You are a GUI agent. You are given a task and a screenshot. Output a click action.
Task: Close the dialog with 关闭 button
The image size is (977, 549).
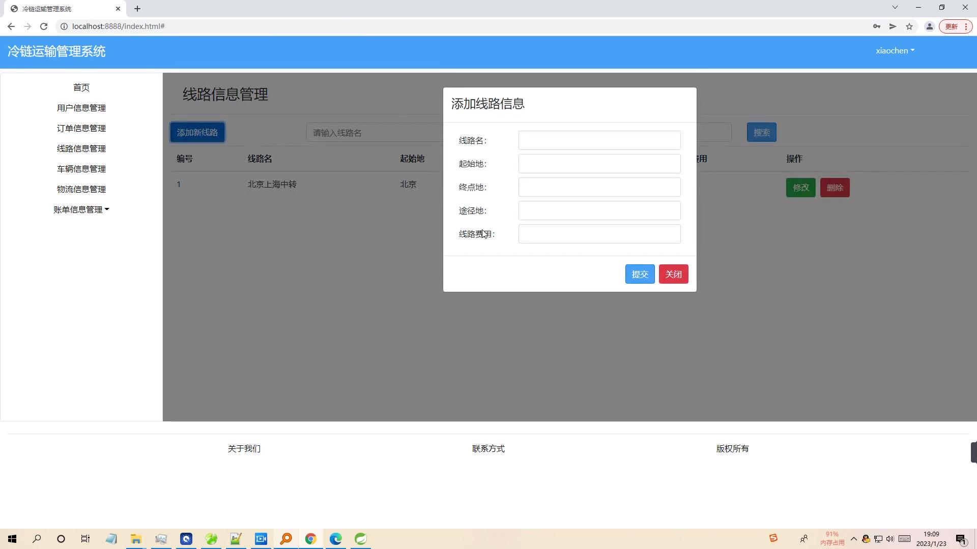click(673, 274)
